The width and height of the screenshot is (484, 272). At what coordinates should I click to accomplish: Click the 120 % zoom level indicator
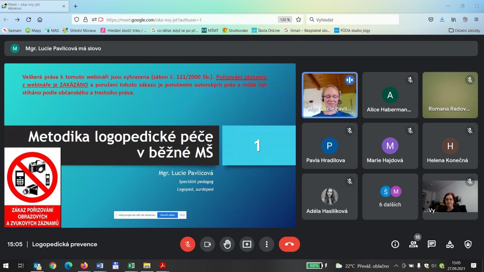click(x=285, y=20)
